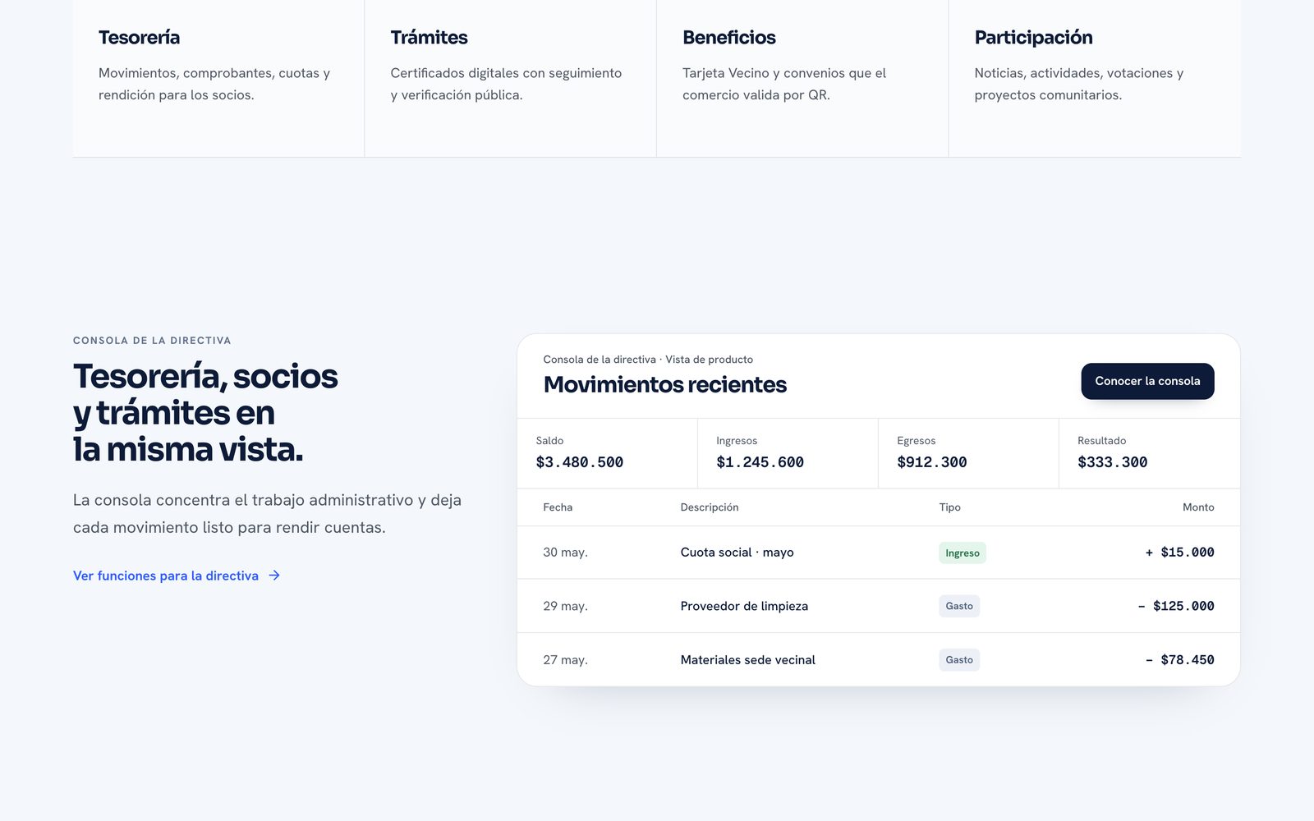Click the 'Tesorería, socios y trámites' headline
Viewport: 1314px width, 821px height.
click(205, 413)
